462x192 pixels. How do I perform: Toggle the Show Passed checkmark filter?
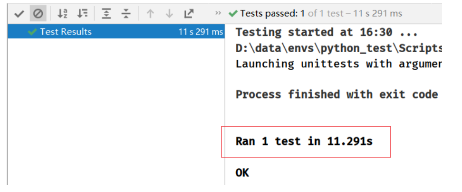19,14
